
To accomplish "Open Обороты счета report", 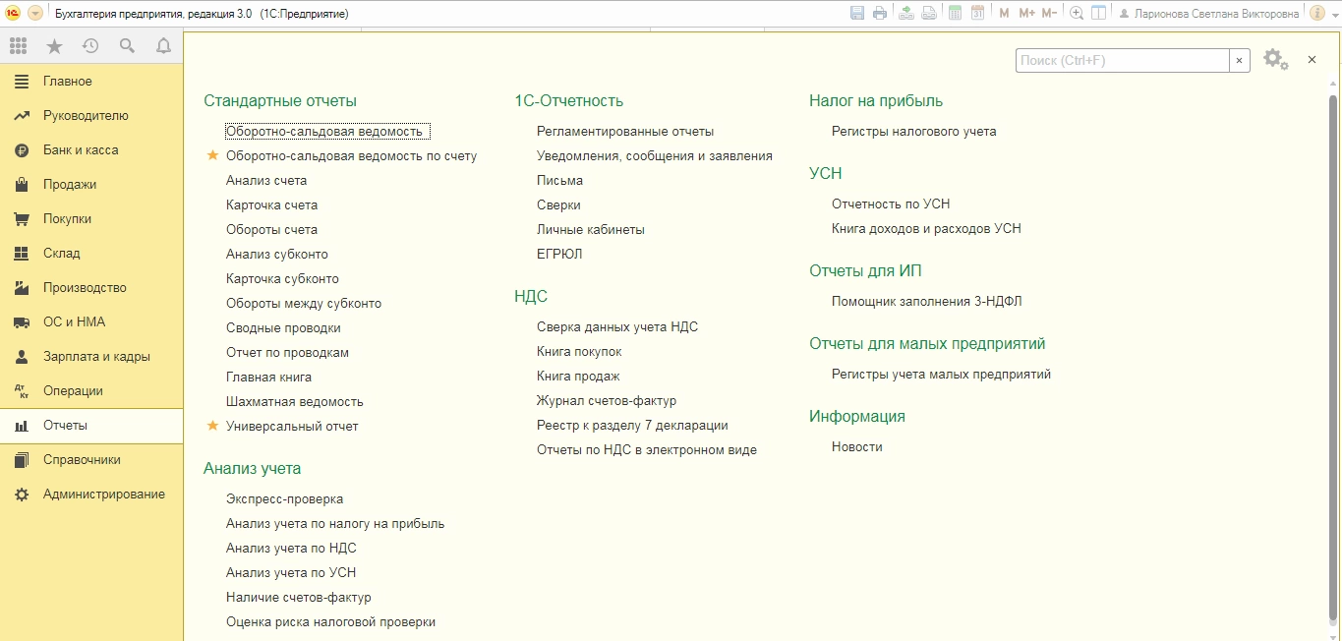I will [271, 230].
